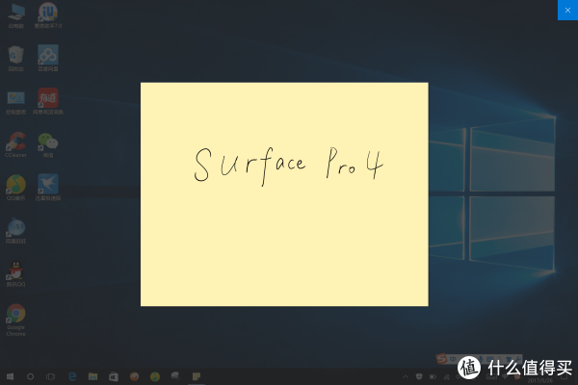Click the orange round app icon on the taskbar
This screenshot has height=385, width=578.
134,376
